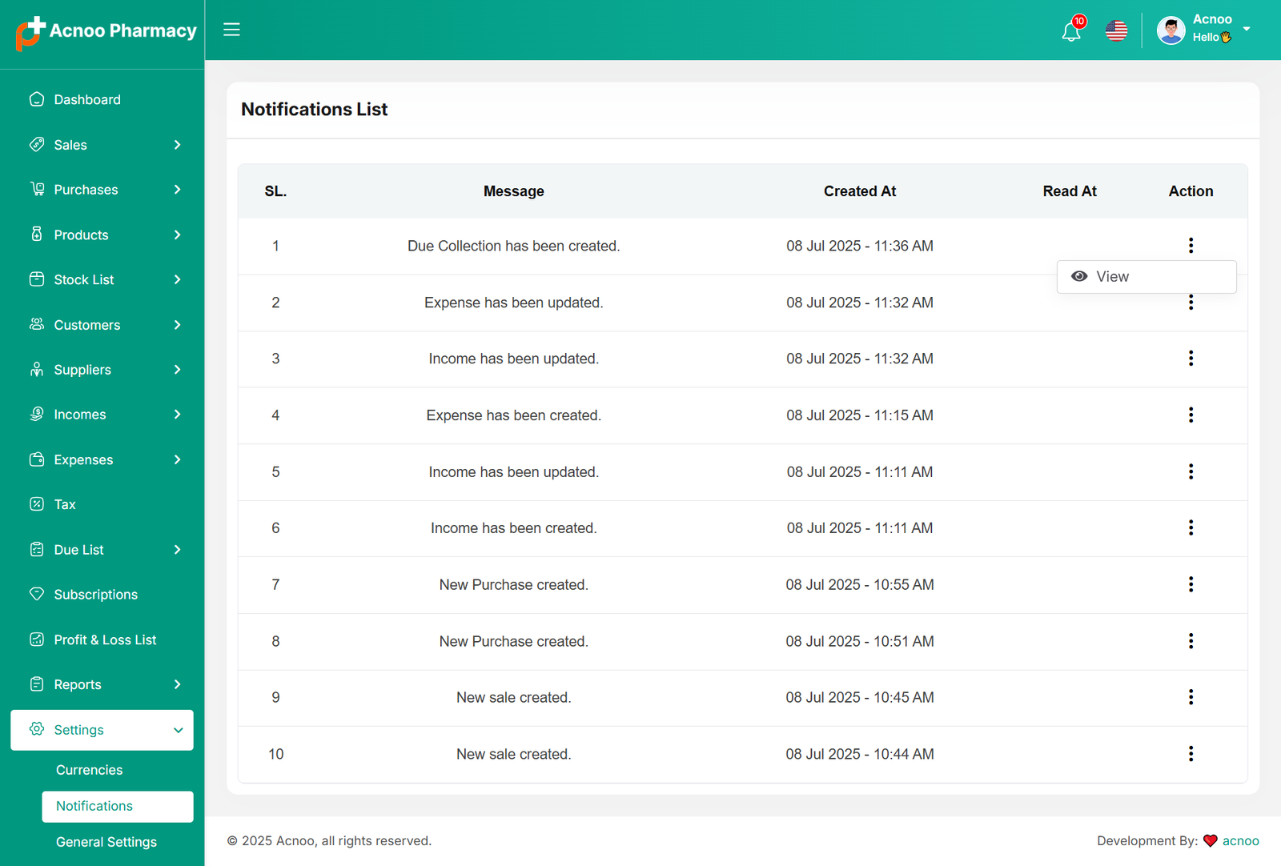Open the Dashboard page
Viewport: 1281px width, 866px height.
[87, 100]
